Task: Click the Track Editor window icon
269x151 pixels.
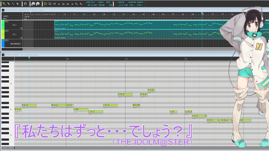Action: coord(3,10)
